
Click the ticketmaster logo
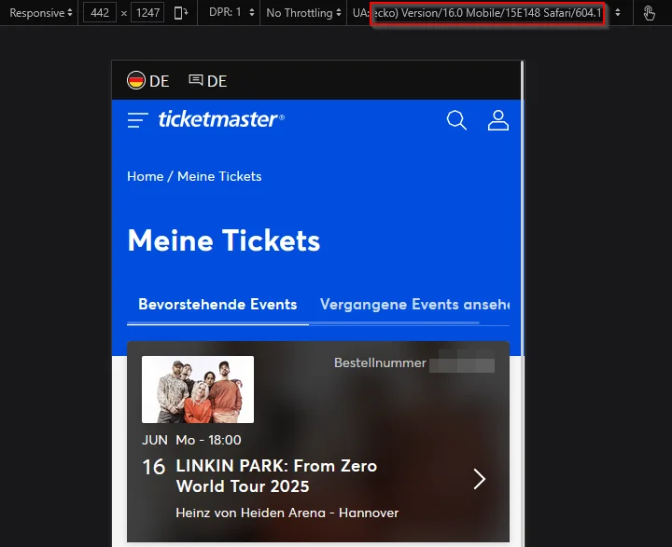pos(221,119)
